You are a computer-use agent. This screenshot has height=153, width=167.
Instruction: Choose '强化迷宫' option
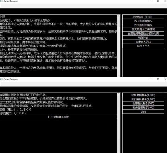click(143, 38)
